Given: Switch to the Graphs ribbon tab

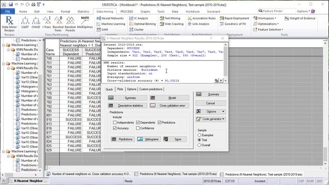Looking at the screenshot, I should pos(145,11).
